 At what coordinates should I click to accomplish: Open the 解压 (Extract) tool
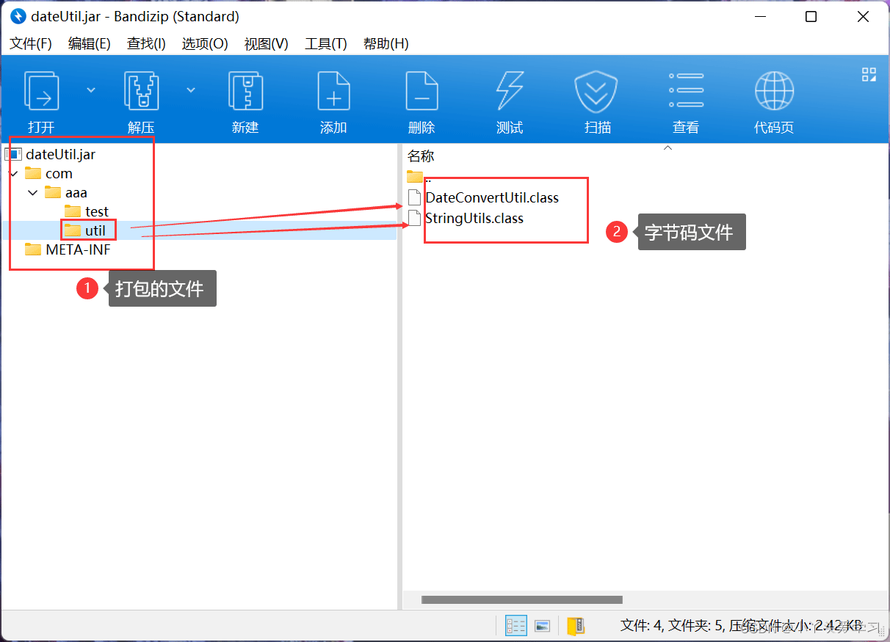click(141, 95)
